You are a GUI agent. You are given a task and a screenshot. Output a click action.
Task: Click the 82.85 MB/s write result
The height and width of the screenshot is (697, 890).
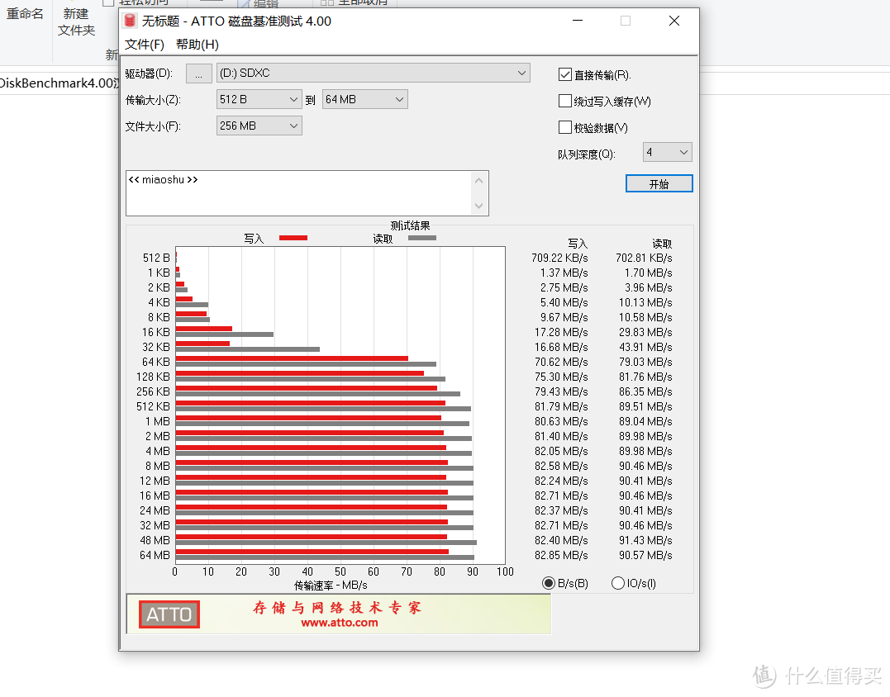(x=561, y=555)
